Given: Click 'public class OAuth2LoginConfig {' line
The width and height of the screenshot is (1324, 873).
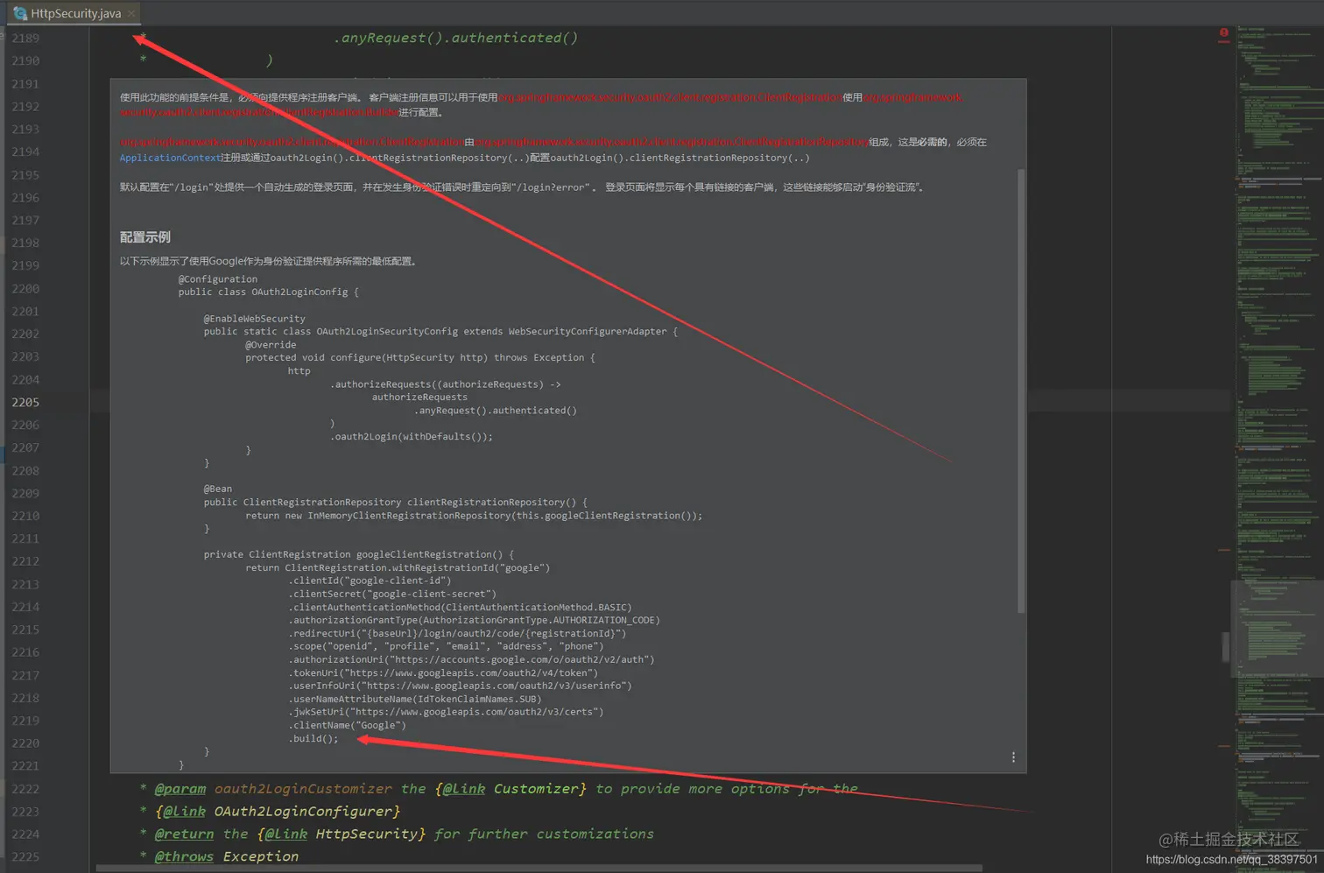Looking at the screenshot, I should pos(268,292).
